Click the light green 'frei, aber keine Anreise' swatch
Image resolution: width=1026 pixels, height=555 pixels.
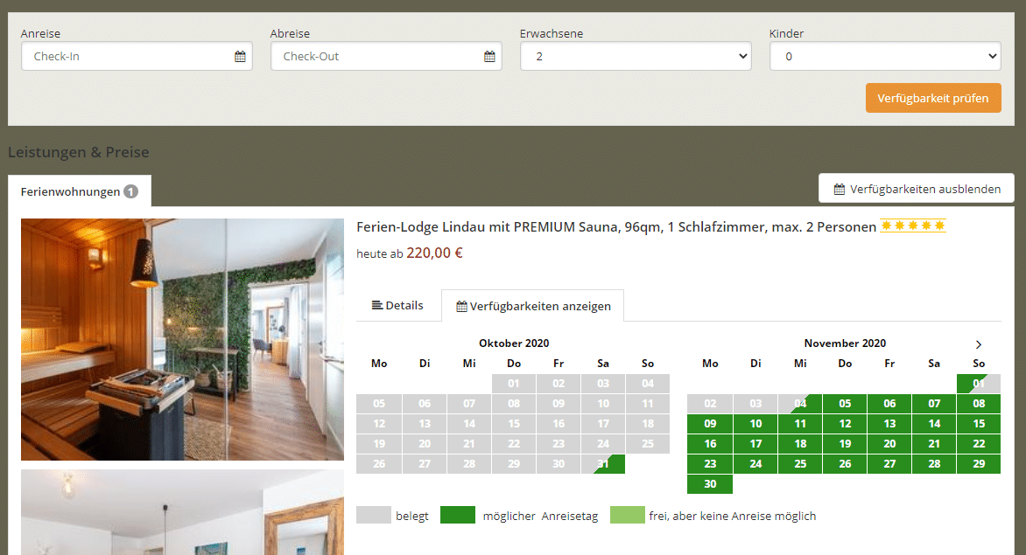(628, 515)
